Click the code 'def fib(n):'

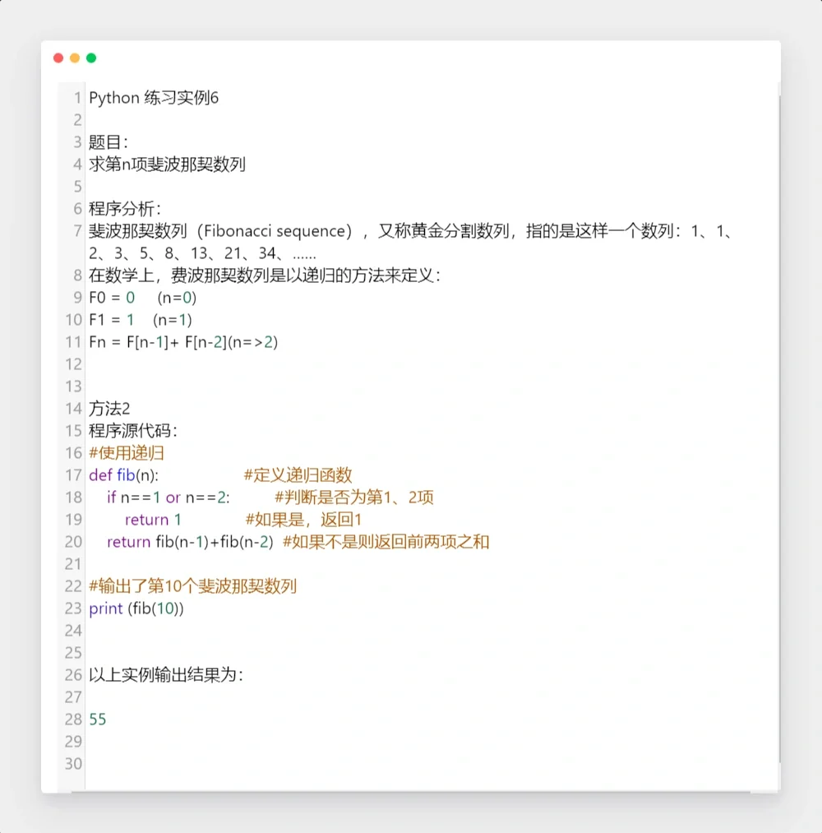click(x=124, y=475)
